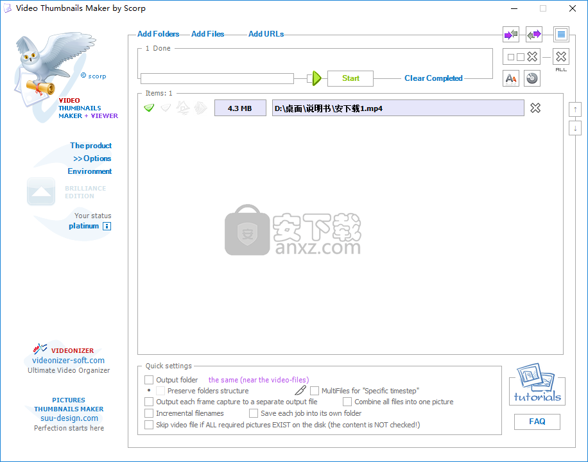588x462 pixels.
Task: Open the font settings Aa icon
Action: (511, 78)
